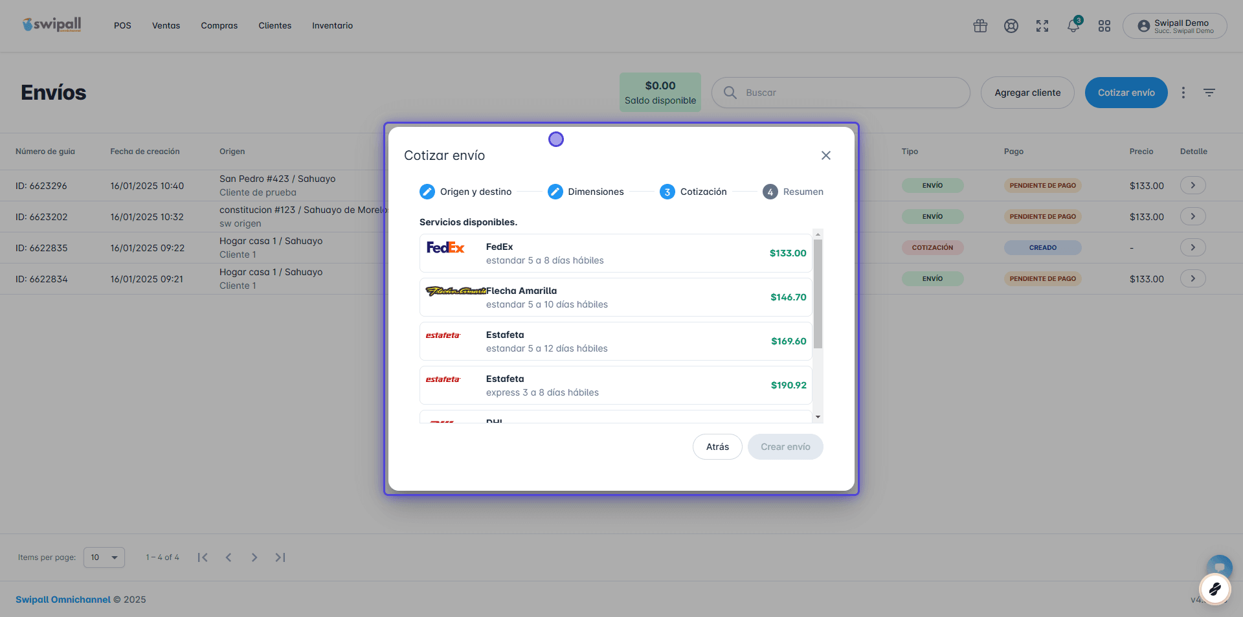Open the apps grid icon

coord(1104,26)
